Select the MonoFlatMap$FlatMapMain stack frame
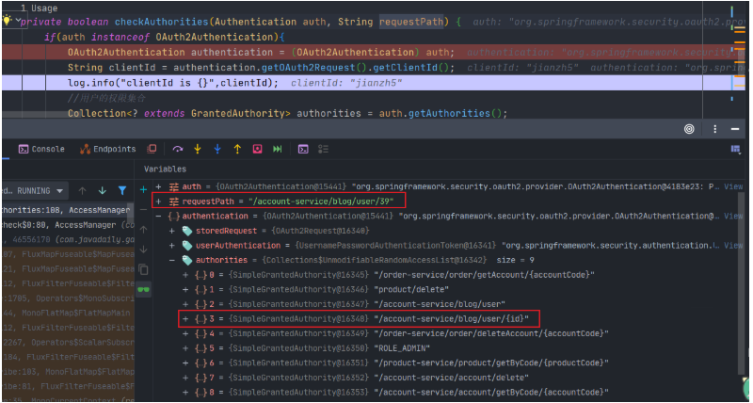Screen dimensions: 753x403 point(68,313)
